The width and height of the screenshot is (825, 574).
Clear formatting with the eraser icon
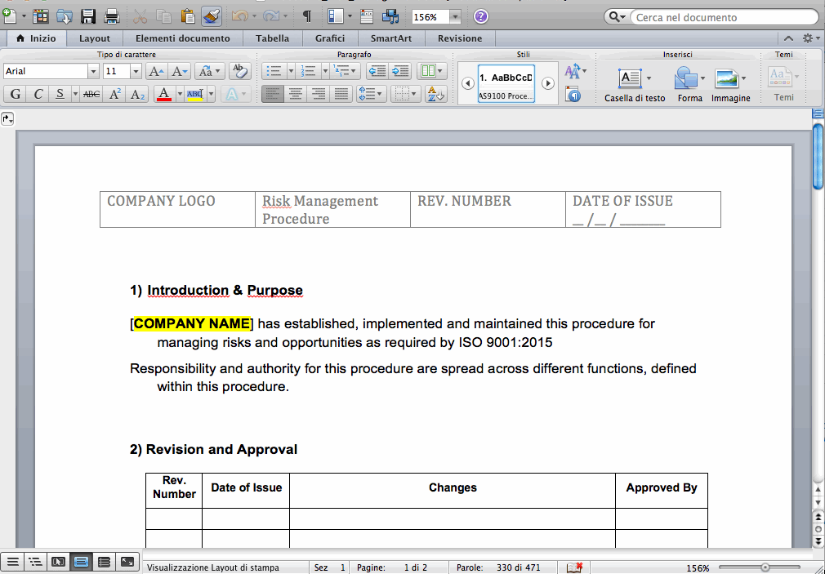tap(240, 71)
